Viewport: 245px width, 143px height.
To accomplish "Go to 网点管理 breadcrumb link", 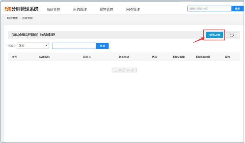I will click(12, 18).
